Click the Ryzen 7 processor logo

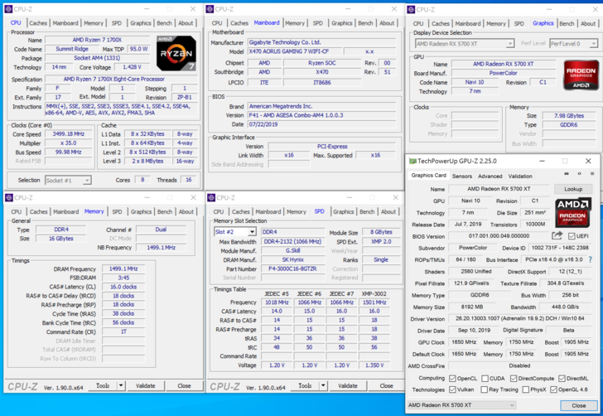[176, 51]
